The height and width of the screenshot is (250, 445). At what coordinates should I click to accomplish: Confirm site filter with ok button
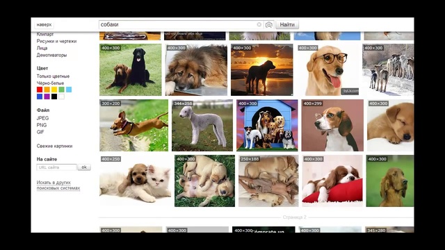pyautogui.click(x=84, y=167)
